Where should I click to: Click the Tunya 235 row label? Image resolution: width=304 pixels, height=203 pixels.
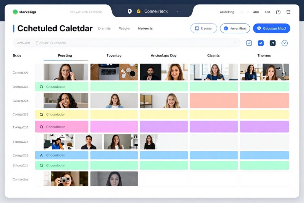pyautogui.click(x=20, y=127)
